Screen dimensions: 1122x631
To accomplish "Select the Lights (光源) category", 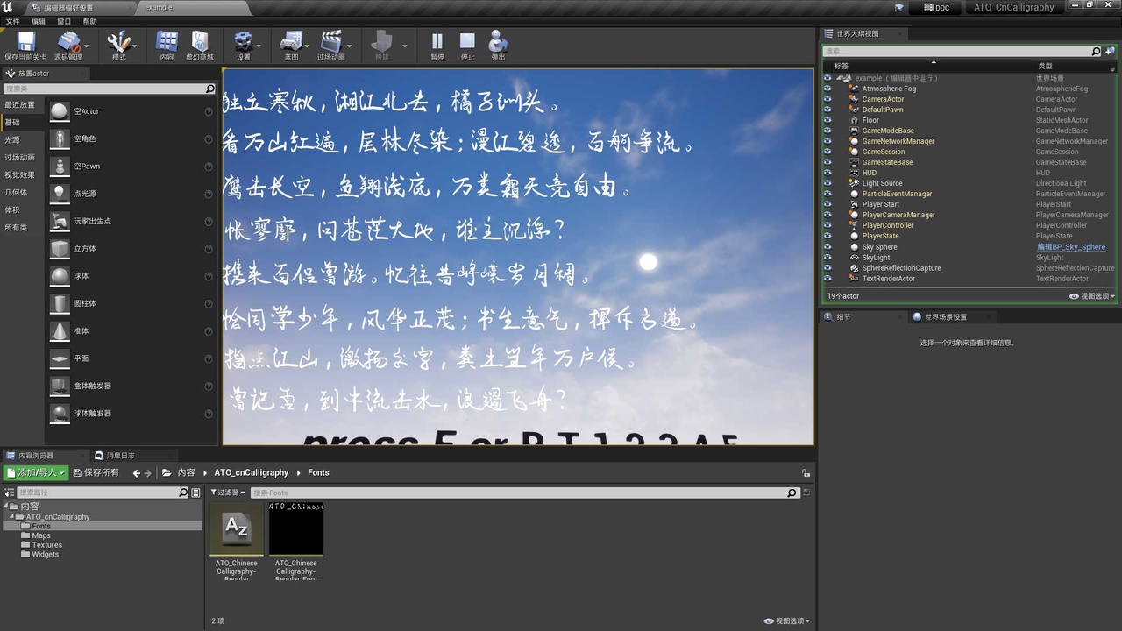I will [x=12, y=139].
